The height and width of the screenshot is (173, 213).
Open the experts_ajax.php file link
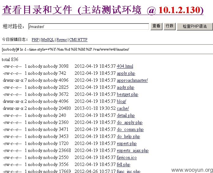133,151
